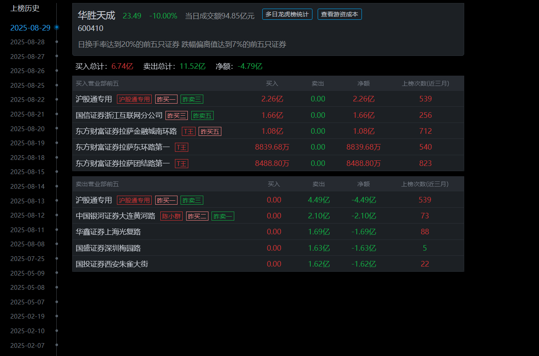Click the stock name 华胜天成
The image size is (539, 356).
pyautogui.click(x=97, y=15)
